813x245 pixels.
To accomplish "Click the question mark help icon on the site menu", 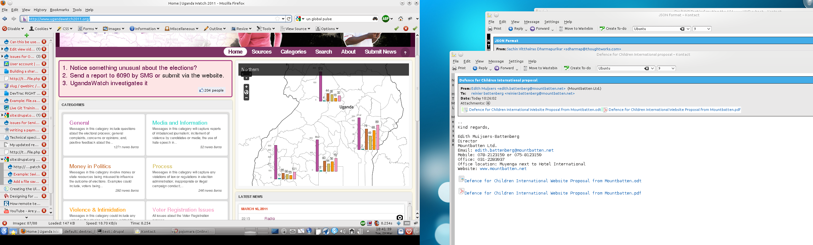I will [x=405, y=53].
